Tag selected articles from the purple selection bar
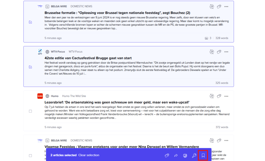265x161 pixels. pyautogui.click(x=167, y=155)
